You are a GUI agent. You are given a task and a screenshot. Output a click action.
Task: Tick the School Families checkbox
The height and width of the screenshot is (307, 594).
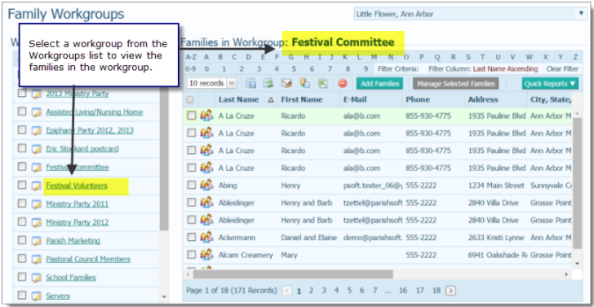[x=22, y=277]
